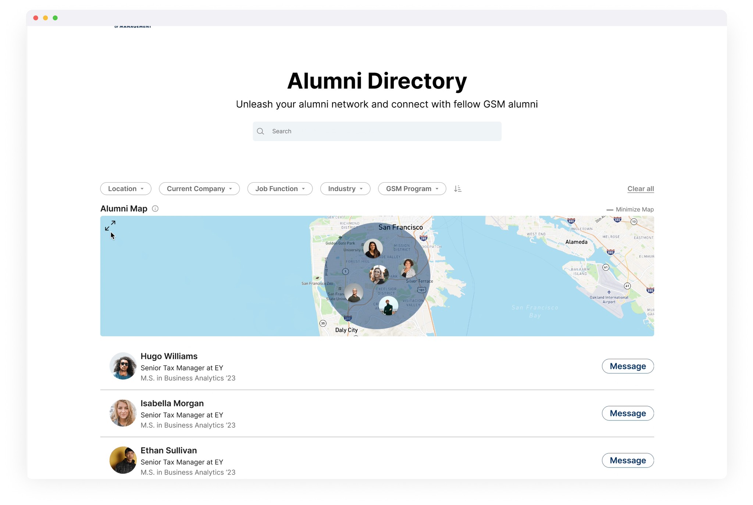
Task: Select the bald man's avatar on the map
Action: coord(354,293)
